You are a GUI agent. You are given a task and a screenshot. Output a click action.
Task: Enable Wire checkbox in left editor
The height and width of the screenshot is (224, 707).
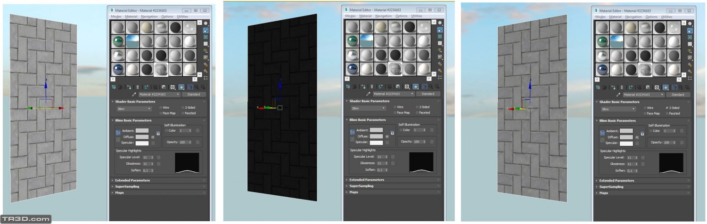click(x=161, y=108)
